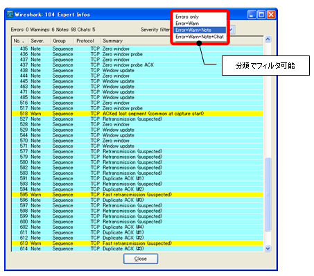Select row 518 ACKed lost segment
This screenshot has height=276, width=314.
(x=137, y=114)
